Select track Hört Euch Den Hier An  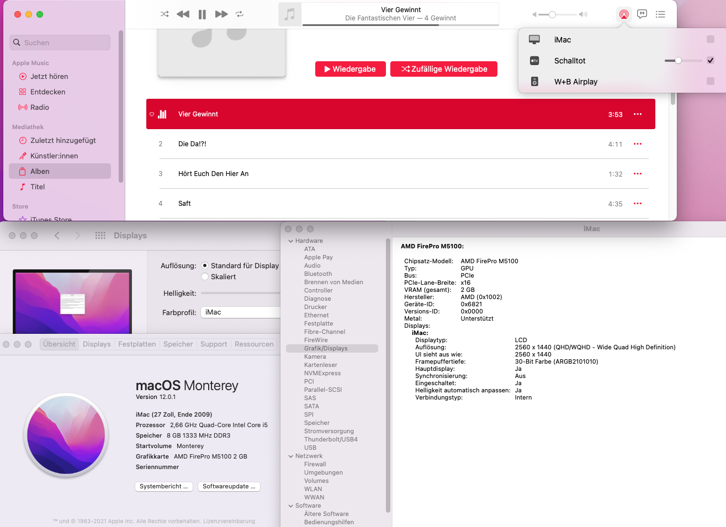401,174
